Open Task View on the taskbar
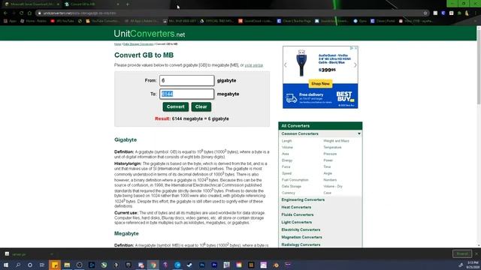This screenshot has height=270, width=481. [42, 265]
